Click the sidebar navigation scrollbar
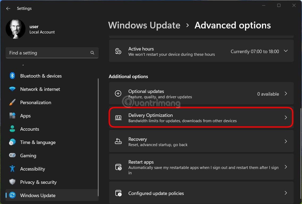Image resolution: width=302 pixels, height=204 pixels. [x=98, y=137]
